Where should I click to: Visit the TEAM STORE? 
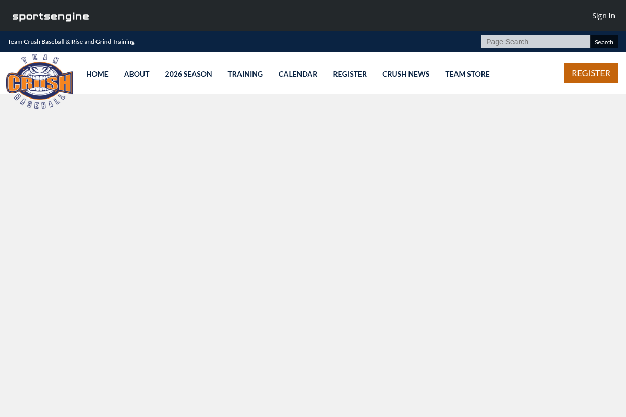[x=467, y=73]
